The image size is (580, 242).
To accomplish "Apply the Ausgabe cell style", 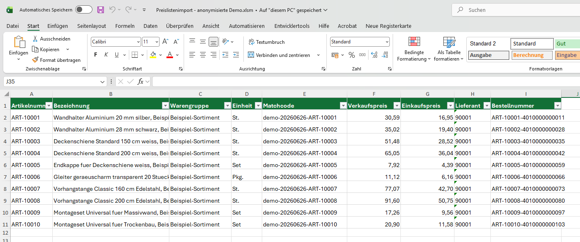I will [489, 55].
